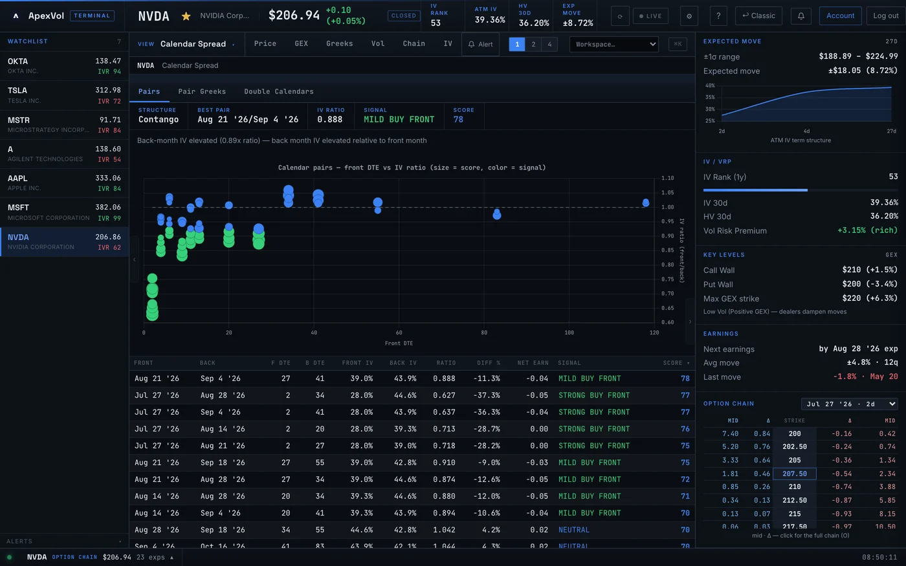Click the MILD BUY FRONT signal summary

pyautogui.click(x=399, y=120)
